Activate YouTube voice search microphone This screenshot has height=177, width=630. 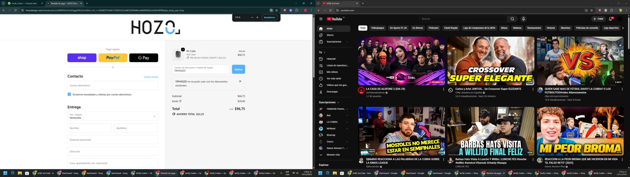coord(523,19)
